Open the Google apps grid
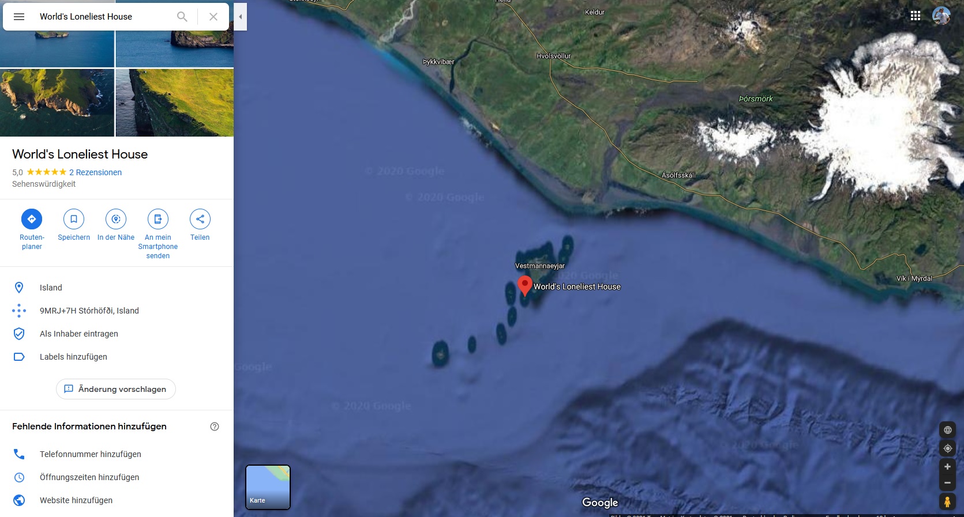Viewport: 964px width, 517px height. pyautogui.click(x=916, y=16)
